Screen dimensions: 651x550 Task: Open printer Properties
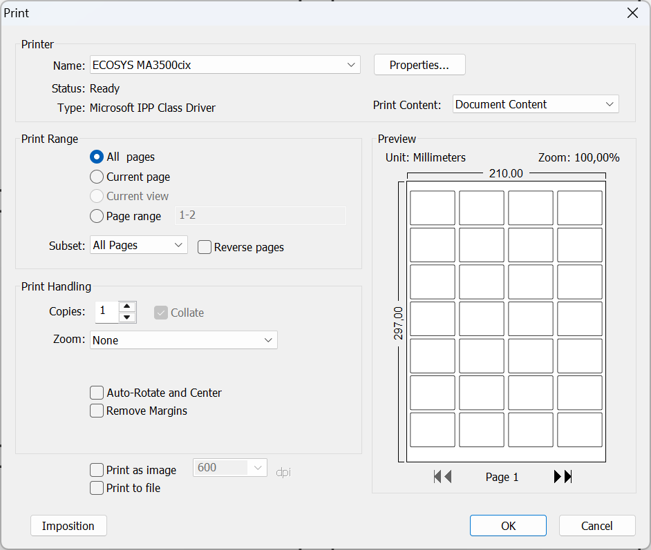point(419,65)
